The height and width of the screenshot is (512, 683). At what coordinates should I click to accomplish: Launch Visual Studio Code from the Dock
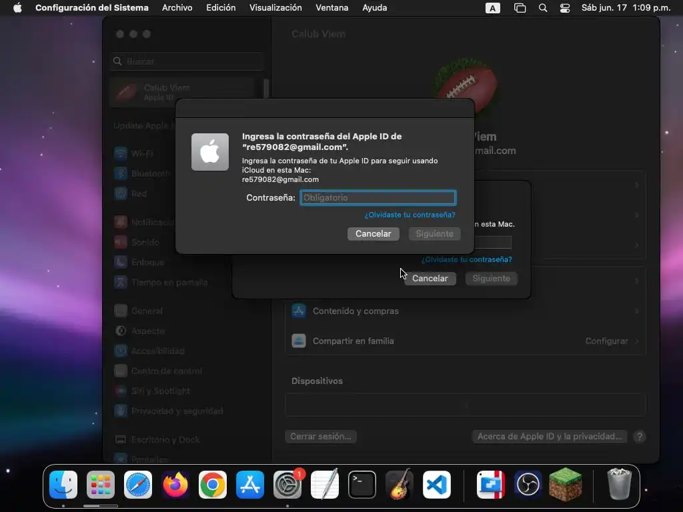437,485
